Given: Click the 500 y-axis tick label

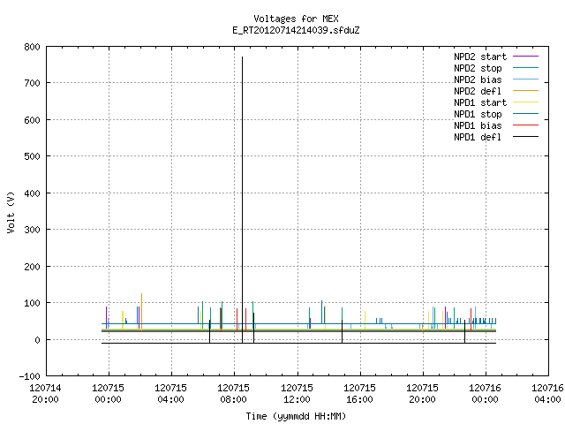Looking at the screenshot, I should tap(32, 156).
